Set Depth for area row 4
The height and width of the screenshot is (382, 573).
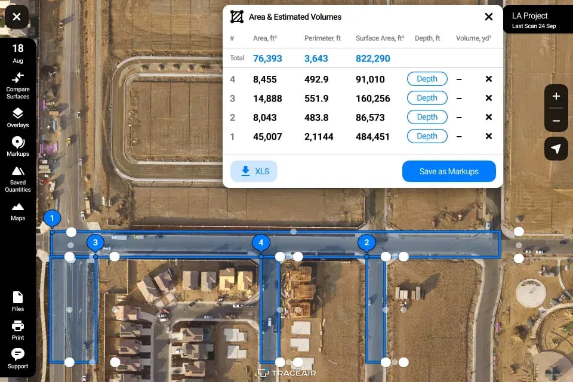coord(427,79)
